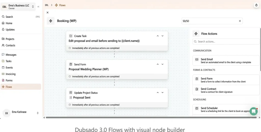Click the Booking (WP) lightning bolt icon
This screenshot has height=132, width=261.
pos(50,21)
